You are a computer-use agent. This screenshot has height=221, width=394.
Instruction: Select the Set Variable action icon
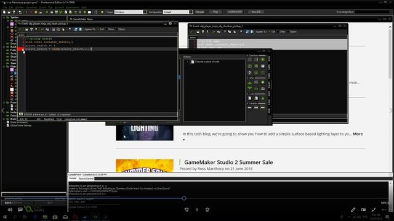[x=249, y=107]
